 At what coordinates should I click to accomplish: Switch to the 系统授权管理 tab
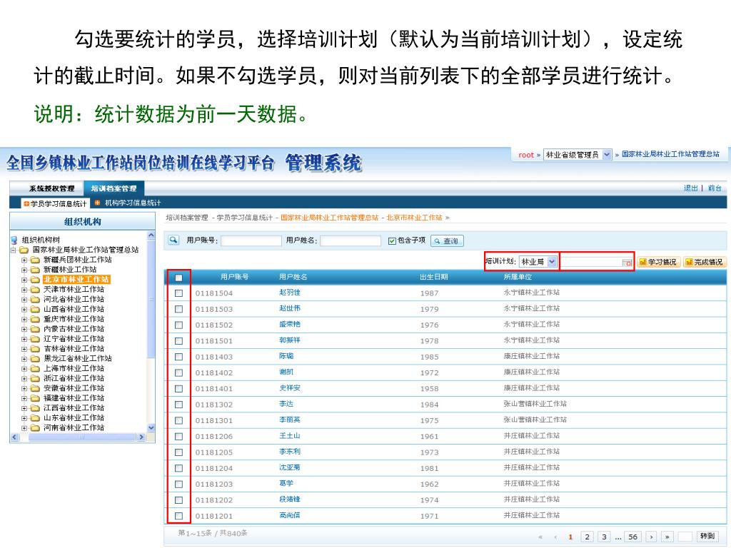click(51, 188)
